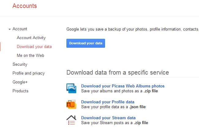199x129 pixels.
Task: Click the Google backup description text
Action: (132, 29)
